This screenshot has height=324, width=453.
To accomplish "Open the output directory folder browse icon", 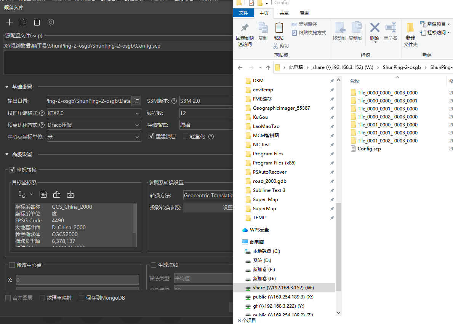I will click(136, 101).
